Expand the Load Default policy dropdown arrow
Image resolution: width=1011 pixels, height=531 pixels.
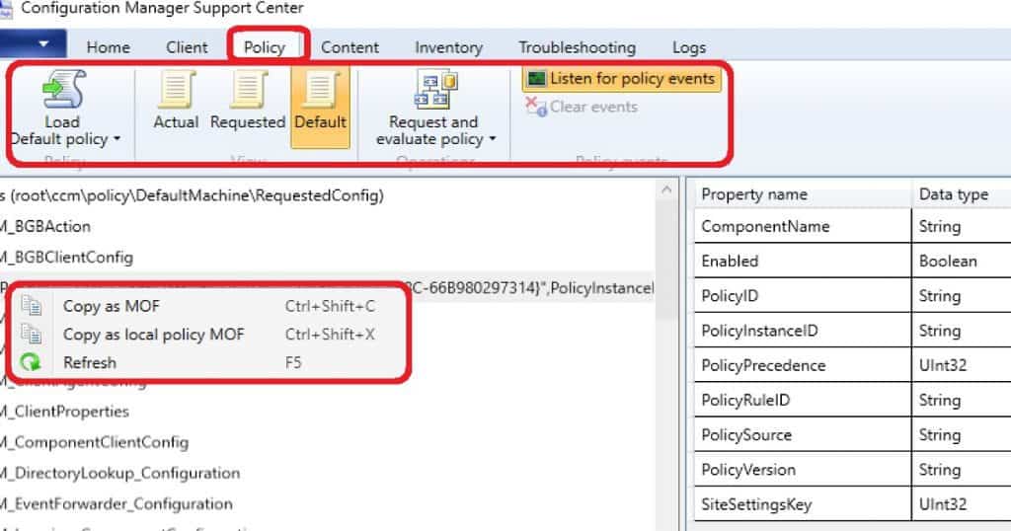tap(117, 139)
